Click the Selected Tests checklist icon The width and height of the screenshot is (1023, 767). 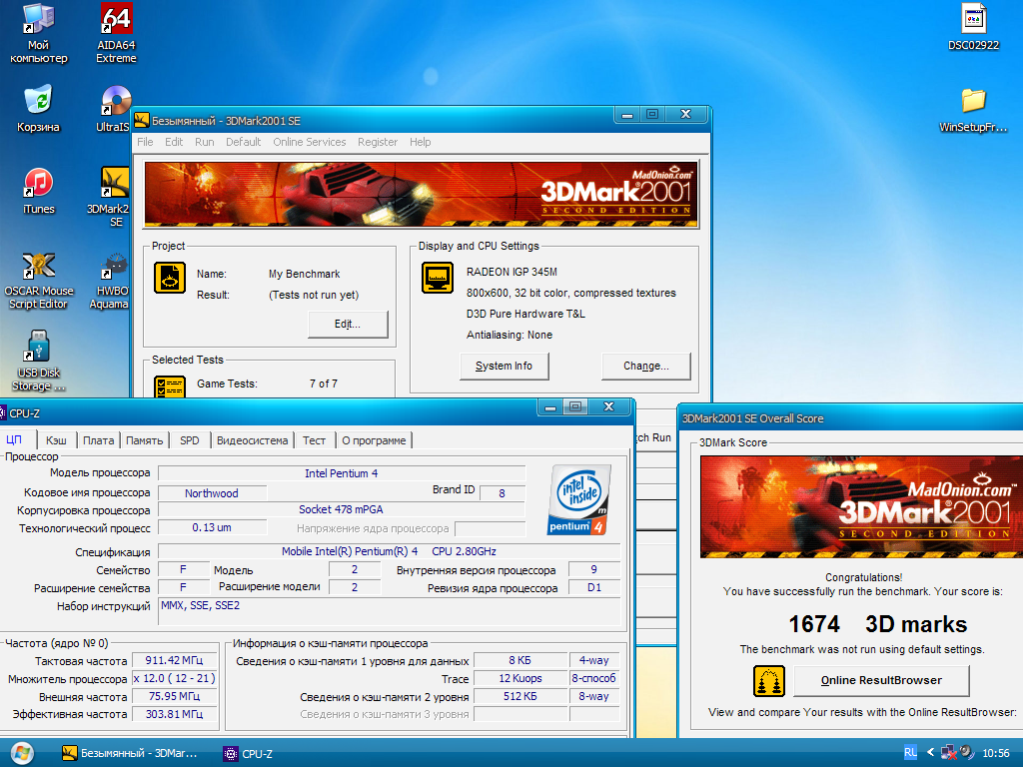pyautogui.click(x=170, y=386)
